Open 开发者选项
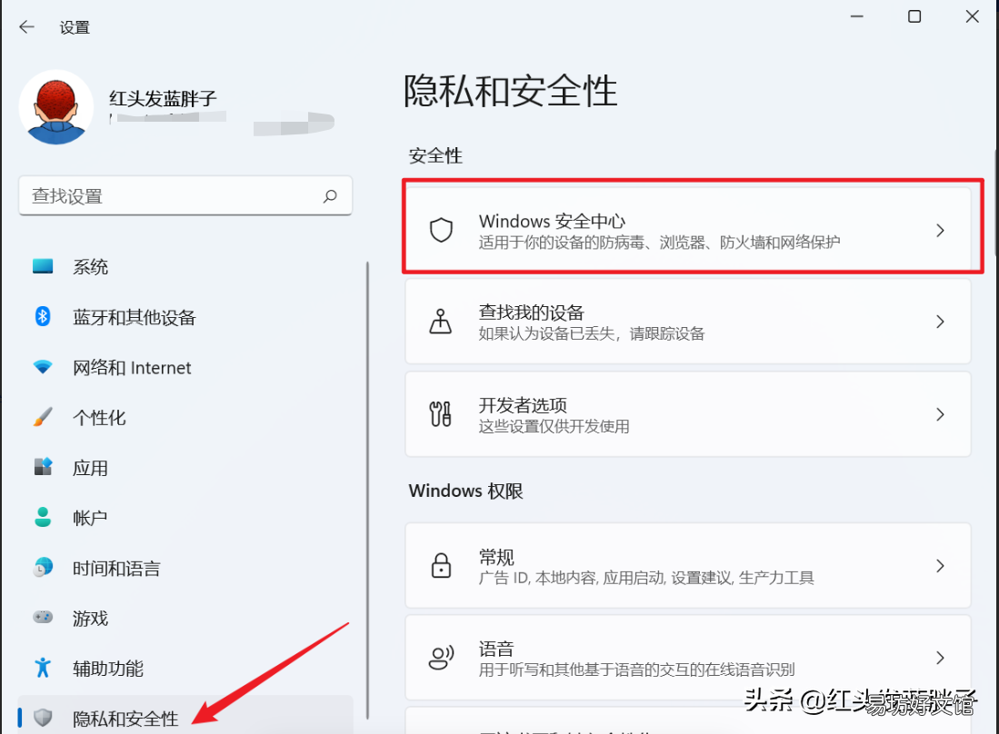Viewport: 999px width, 734px height. point(688,414)
